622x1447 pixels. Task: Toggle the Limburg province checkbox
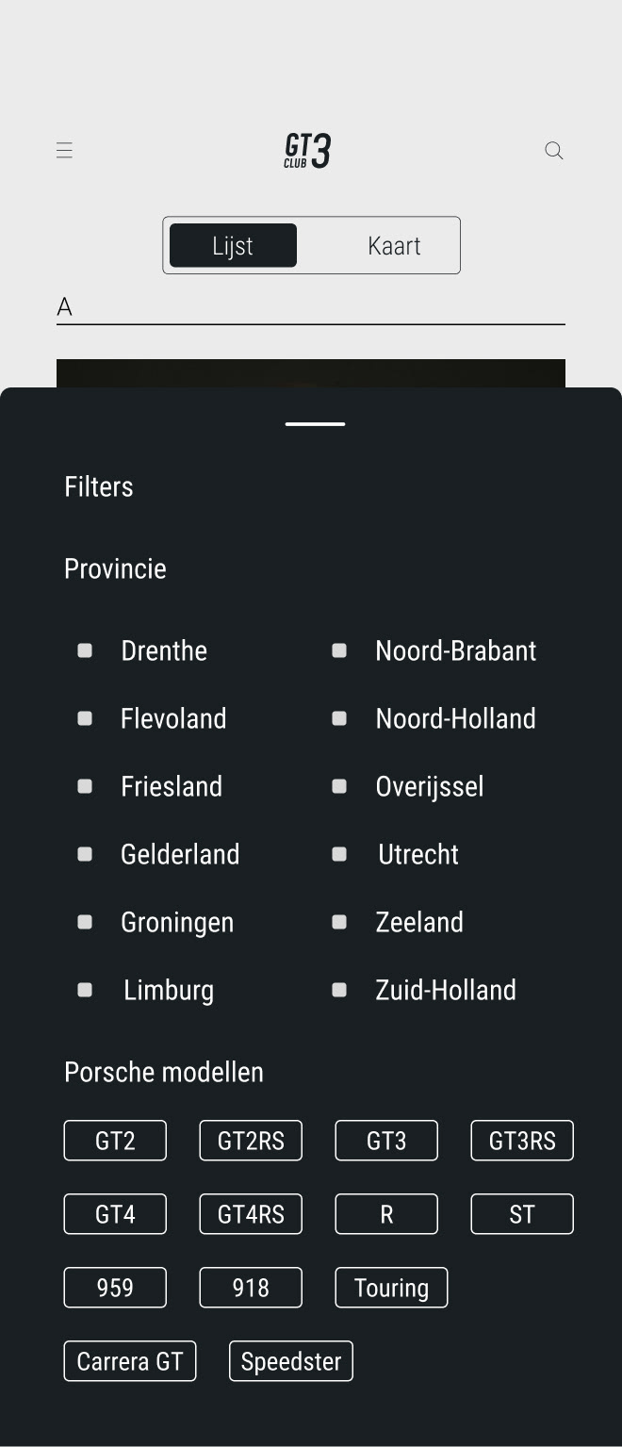[85, 990]
